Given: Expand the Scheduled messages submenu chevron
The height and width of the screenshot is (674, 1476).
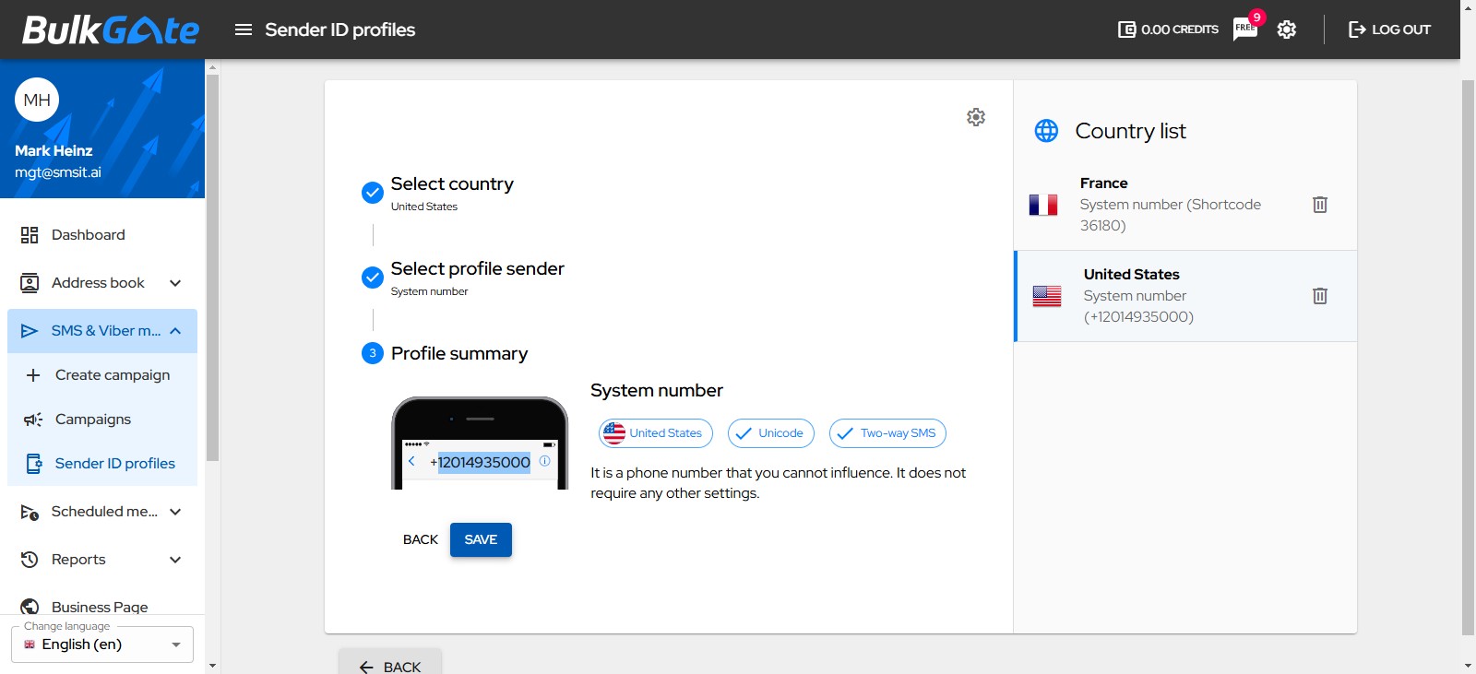Looking at the screenshot, I should click(x=175, y=512).
